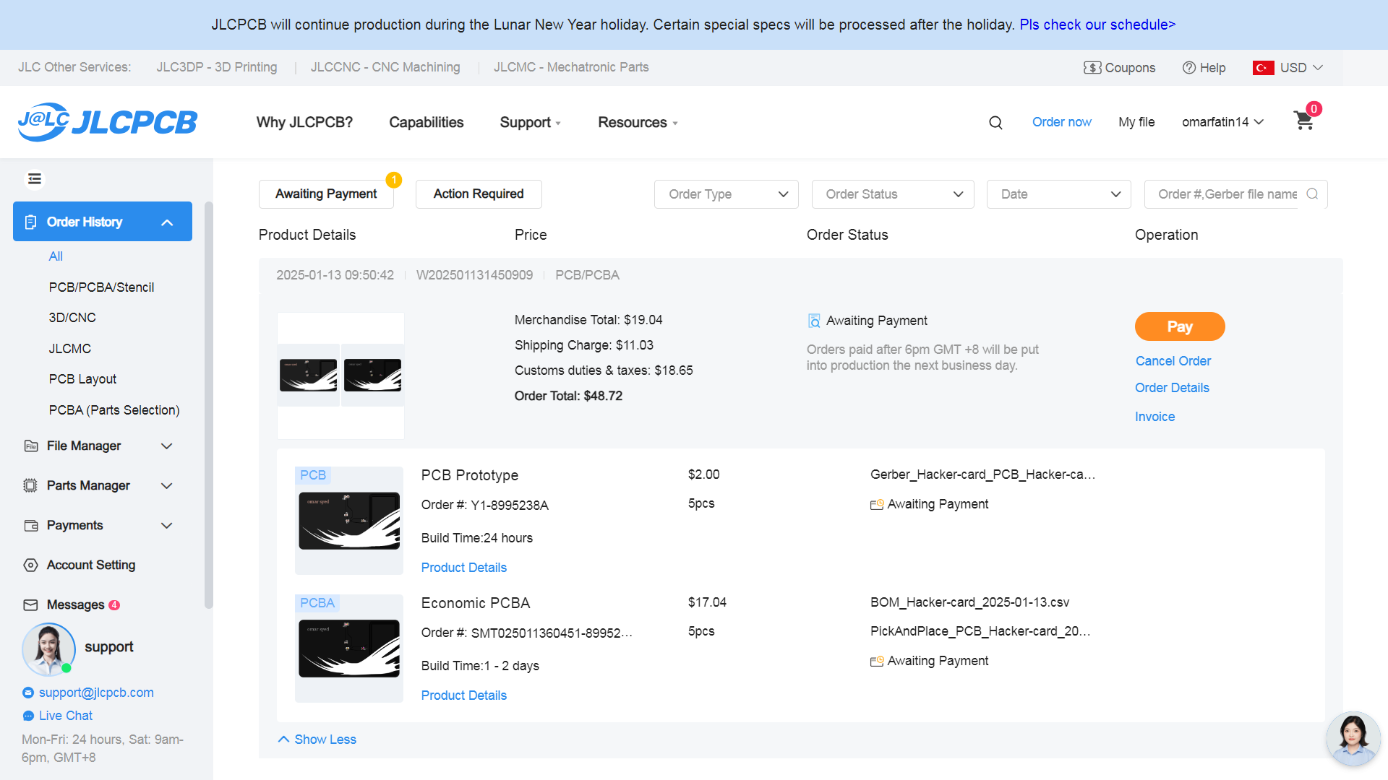Click the Economic PCBA awaiting payment icon
Viewport: 1388px width, 780px height.
click(877, 662)
